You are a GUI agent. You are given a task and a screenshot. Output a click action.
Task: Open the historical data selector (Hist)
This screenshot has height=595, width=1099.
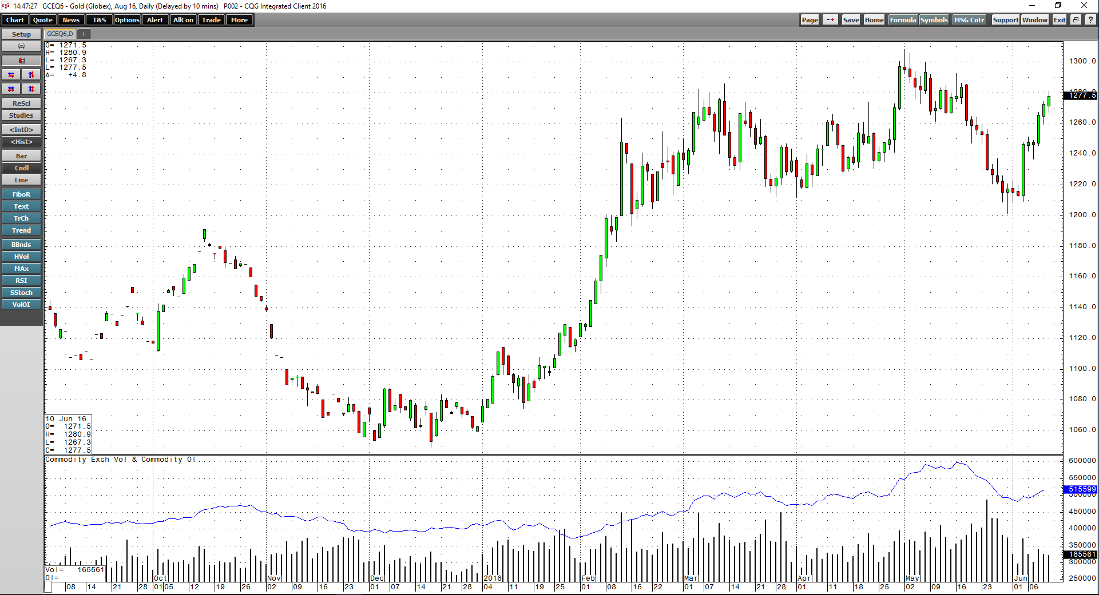coord(21,141)
